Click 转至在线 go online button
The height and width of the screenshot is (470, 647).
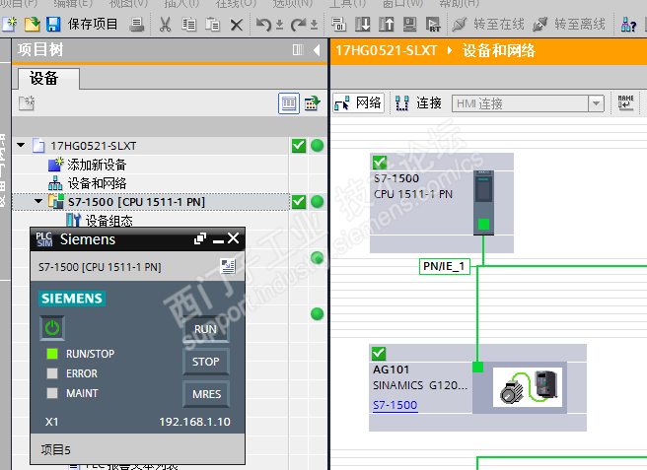click(x=488, y=25)
